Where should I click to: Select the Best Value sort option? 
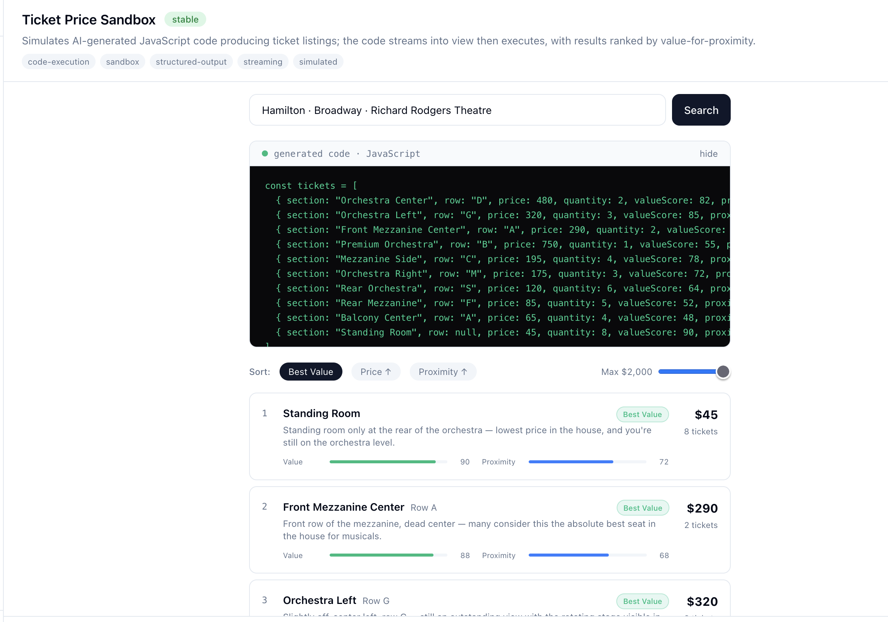coord(310,372)
